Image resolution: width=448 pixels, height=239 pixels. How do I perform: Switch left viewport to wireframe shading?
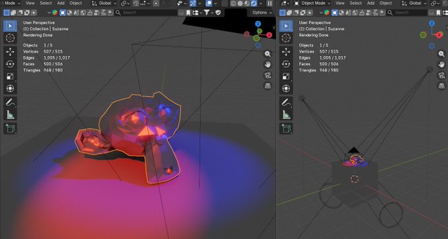coord(233,3)
